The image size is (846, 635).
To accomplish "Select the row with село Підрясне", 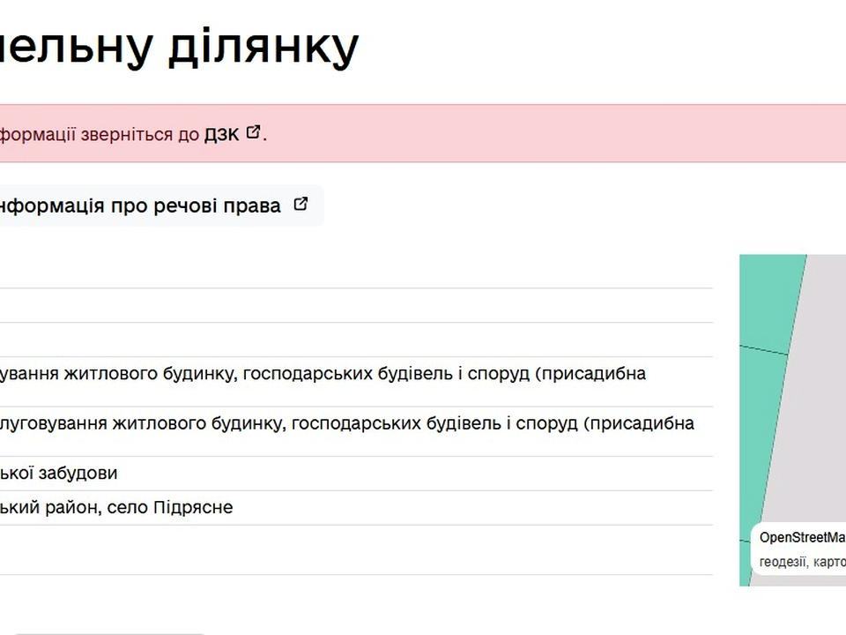I will click(352, 508).
